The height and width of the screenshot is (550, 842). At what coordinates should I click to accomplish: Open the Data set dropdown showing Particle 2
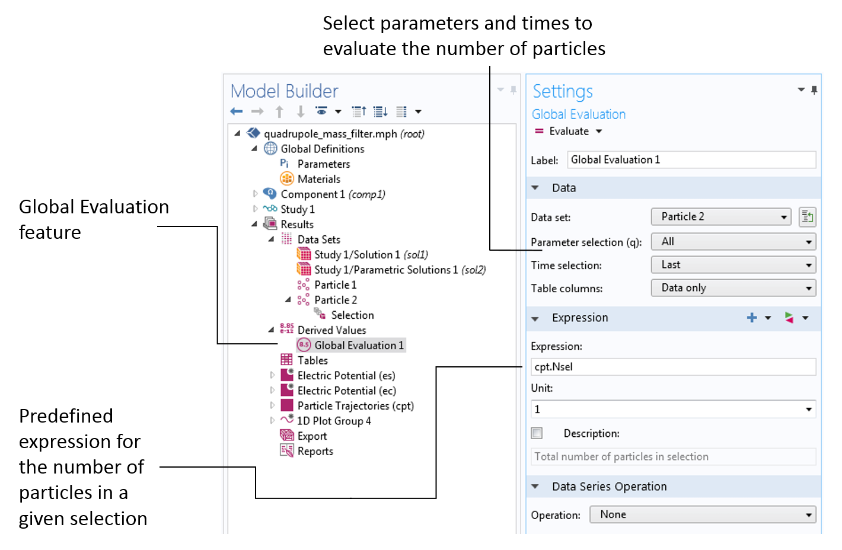[x=721, y=217]
